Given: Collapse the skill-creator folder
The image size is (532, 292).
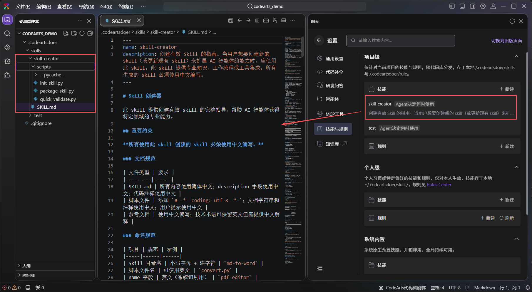Looking at the screenshot, I should tap(30, 58).
